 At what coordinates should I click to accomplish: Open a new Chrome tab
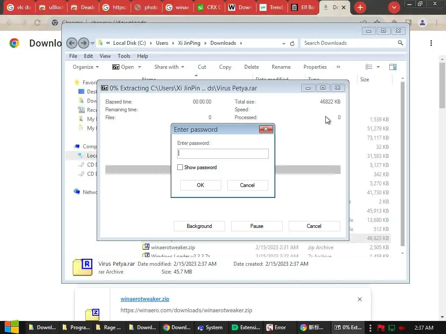pyautogui.click(x=360, y=7)
